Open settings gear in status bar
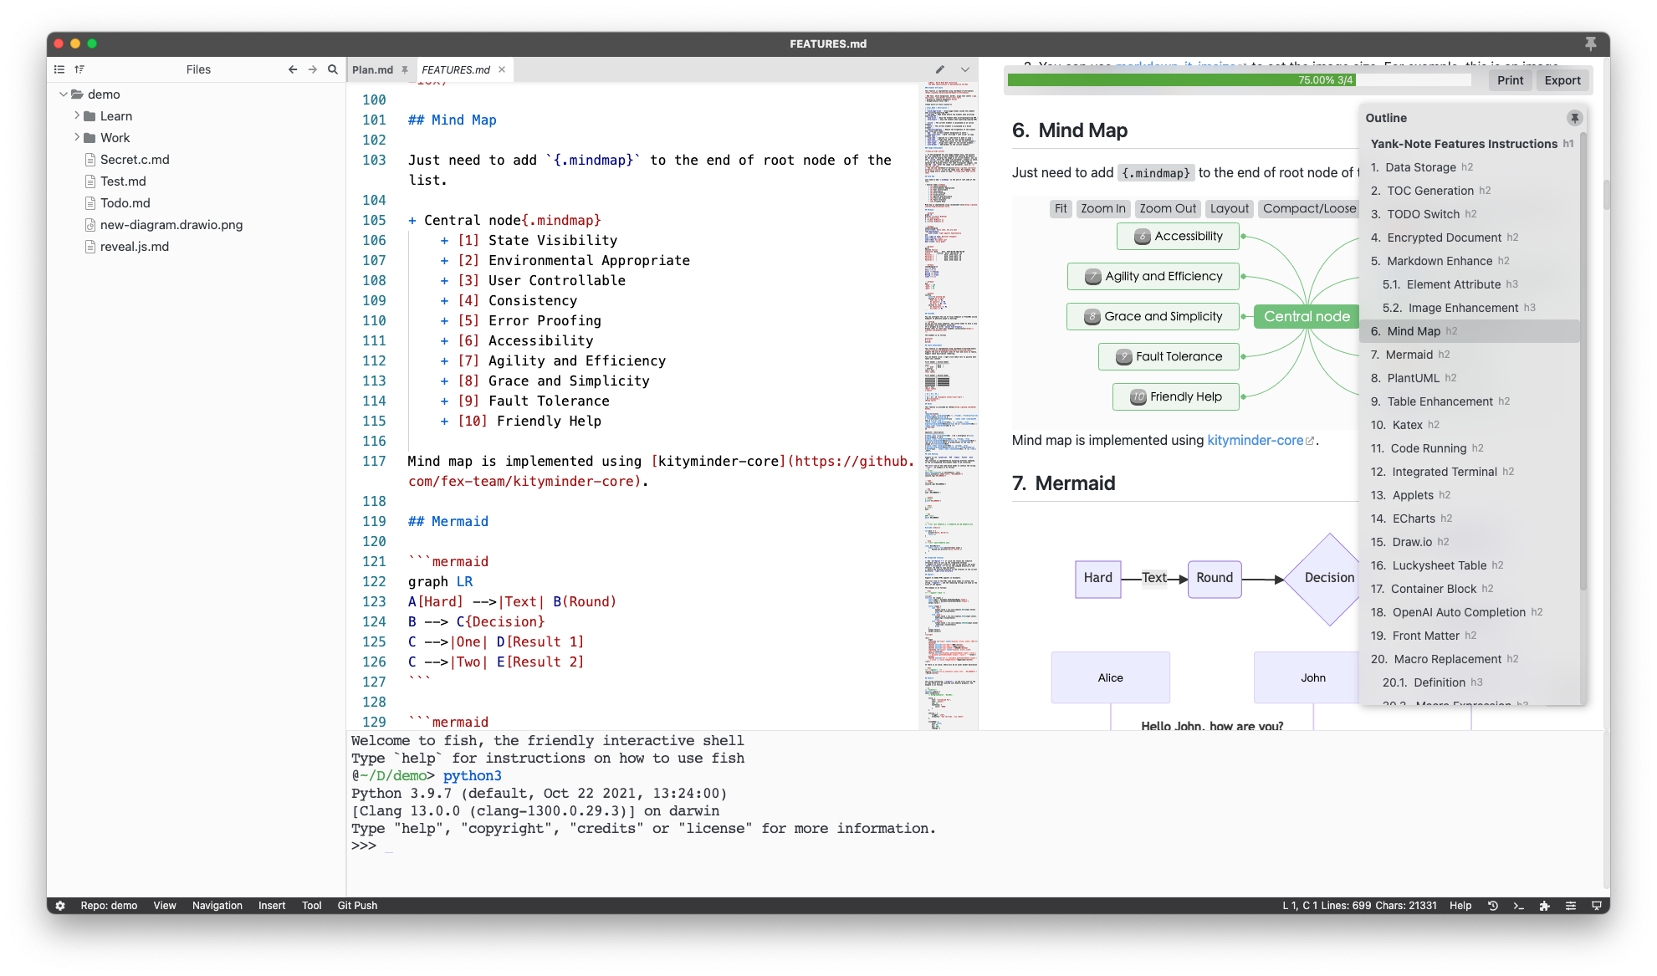 [x=60, y=905]
